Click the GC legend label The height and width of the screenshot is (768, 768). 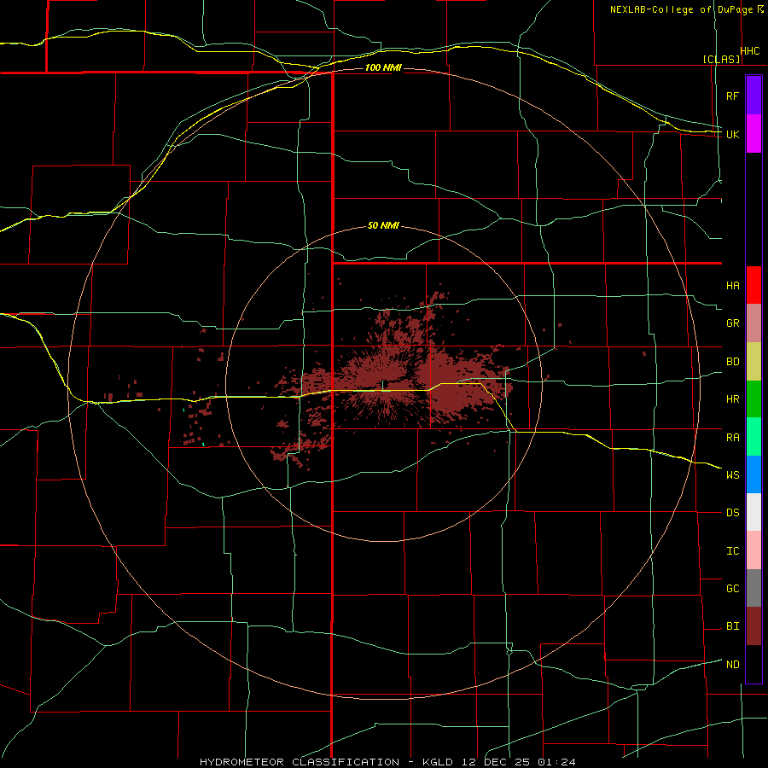point(732,589)
